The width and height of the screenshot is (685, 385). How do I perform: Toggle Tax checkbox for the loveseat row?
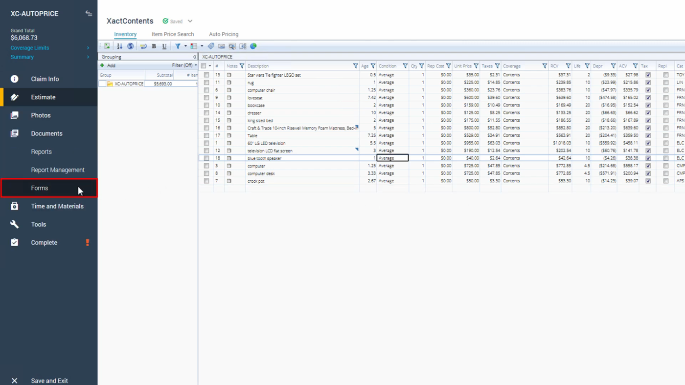[x=648, y=98]
